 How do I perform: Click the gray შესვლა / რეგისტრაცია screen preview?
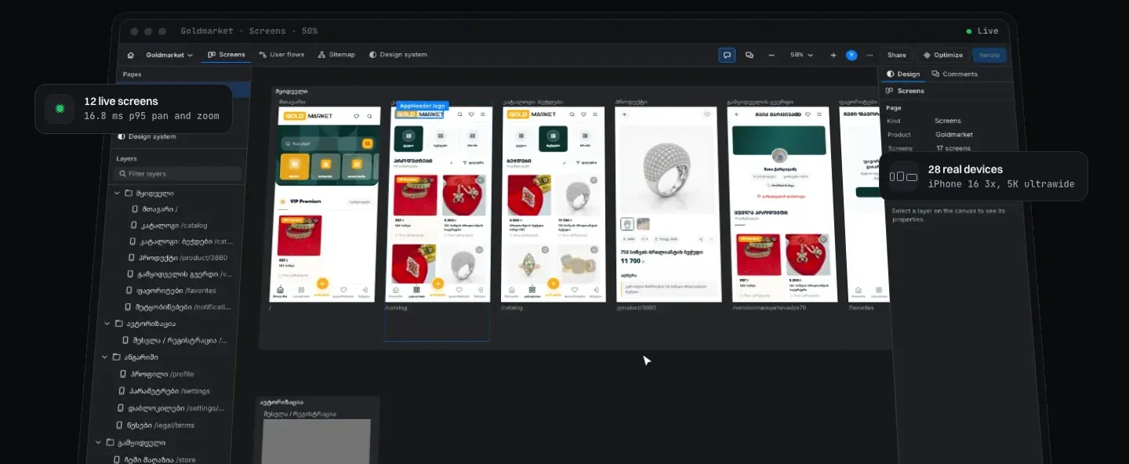(317, 441)
